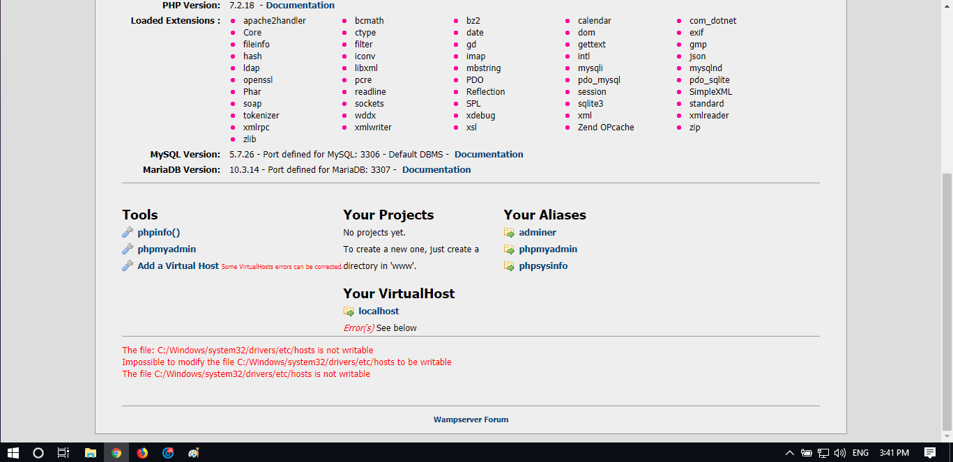
Task: Open the phpsysinfo alias link
Action: [x=543, y=266]
